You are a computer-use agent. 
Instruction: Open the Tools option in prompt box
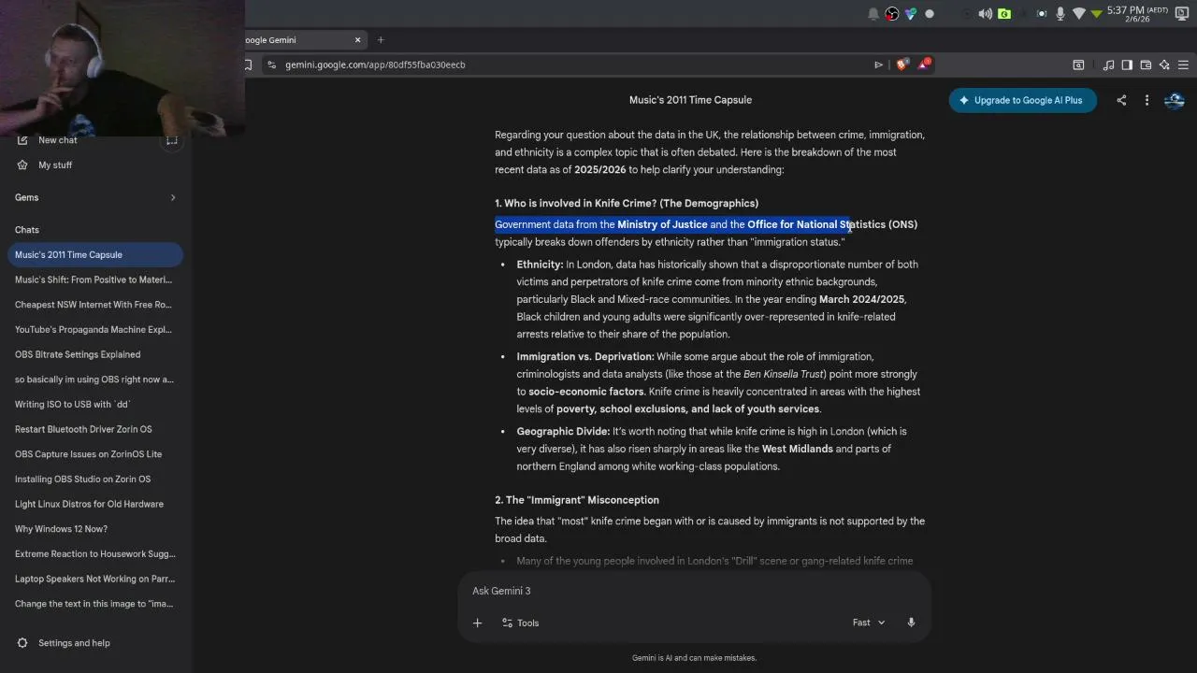tap(520, 623)
